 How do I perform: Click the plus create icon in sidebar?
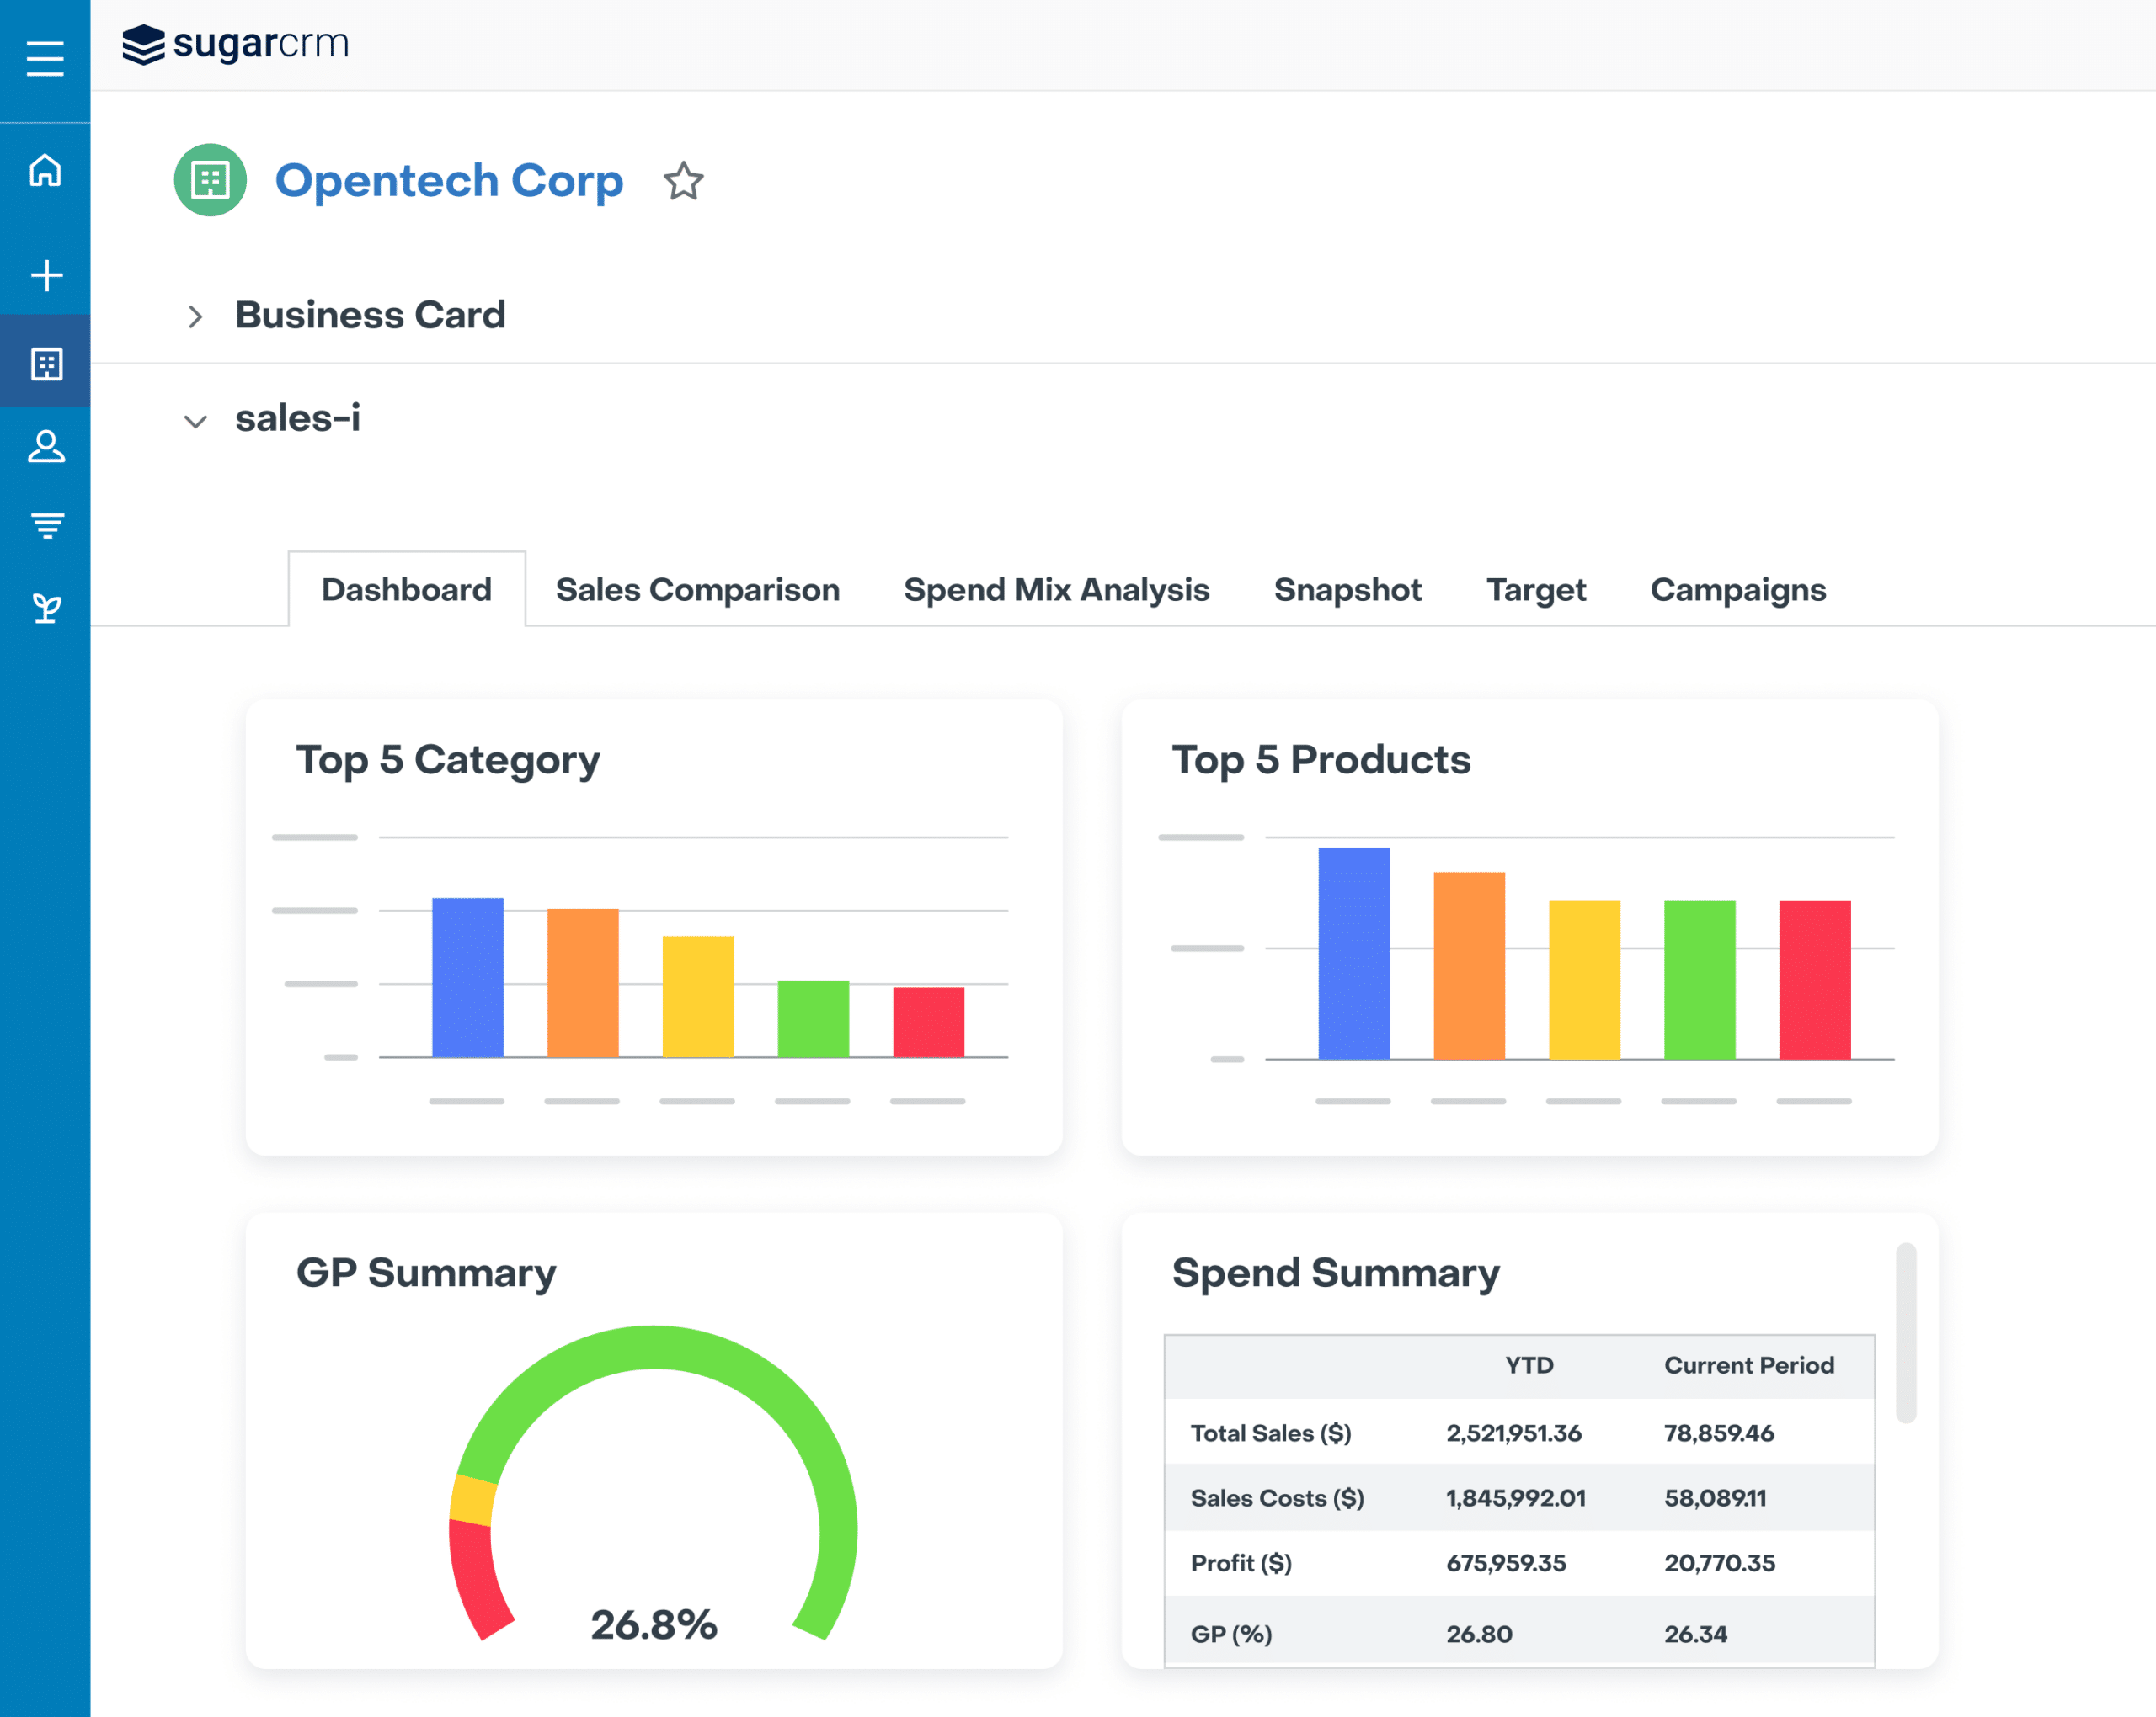tap(46, 275)
